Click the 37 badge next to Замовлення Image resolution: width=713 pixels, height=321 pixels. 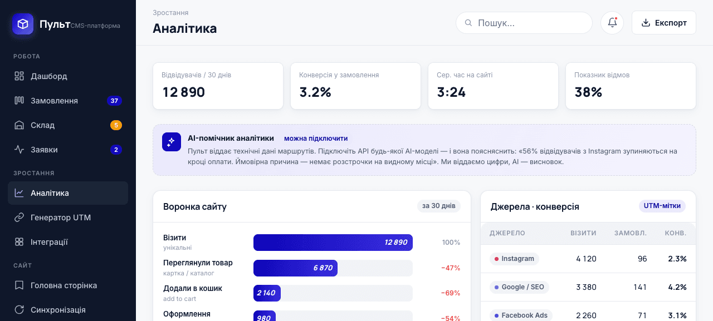click(114, 101)
